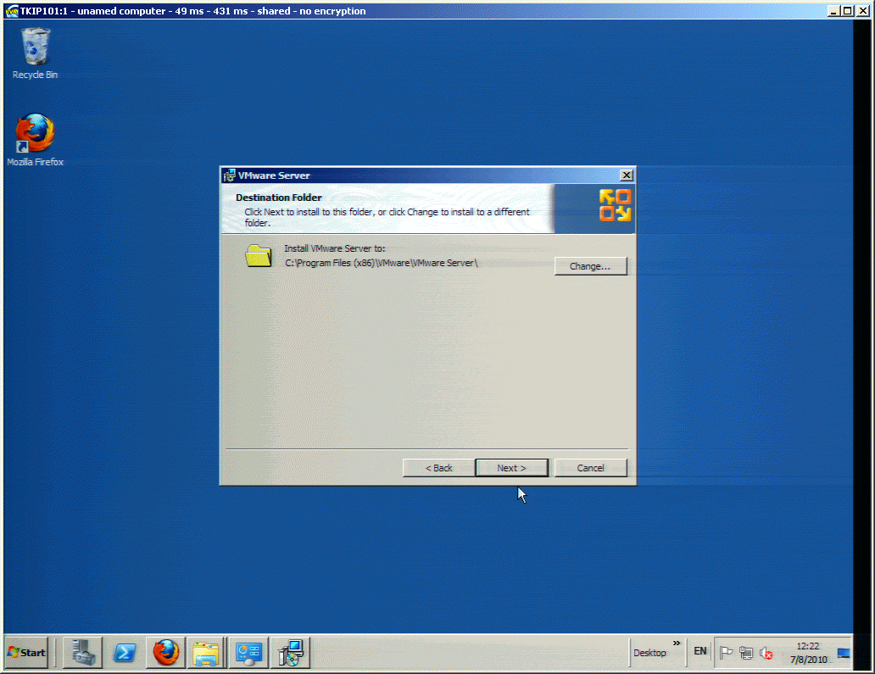Change the destination folder via Change...
This screenshot has width=875, height=674.
click(x=590, y=266)
